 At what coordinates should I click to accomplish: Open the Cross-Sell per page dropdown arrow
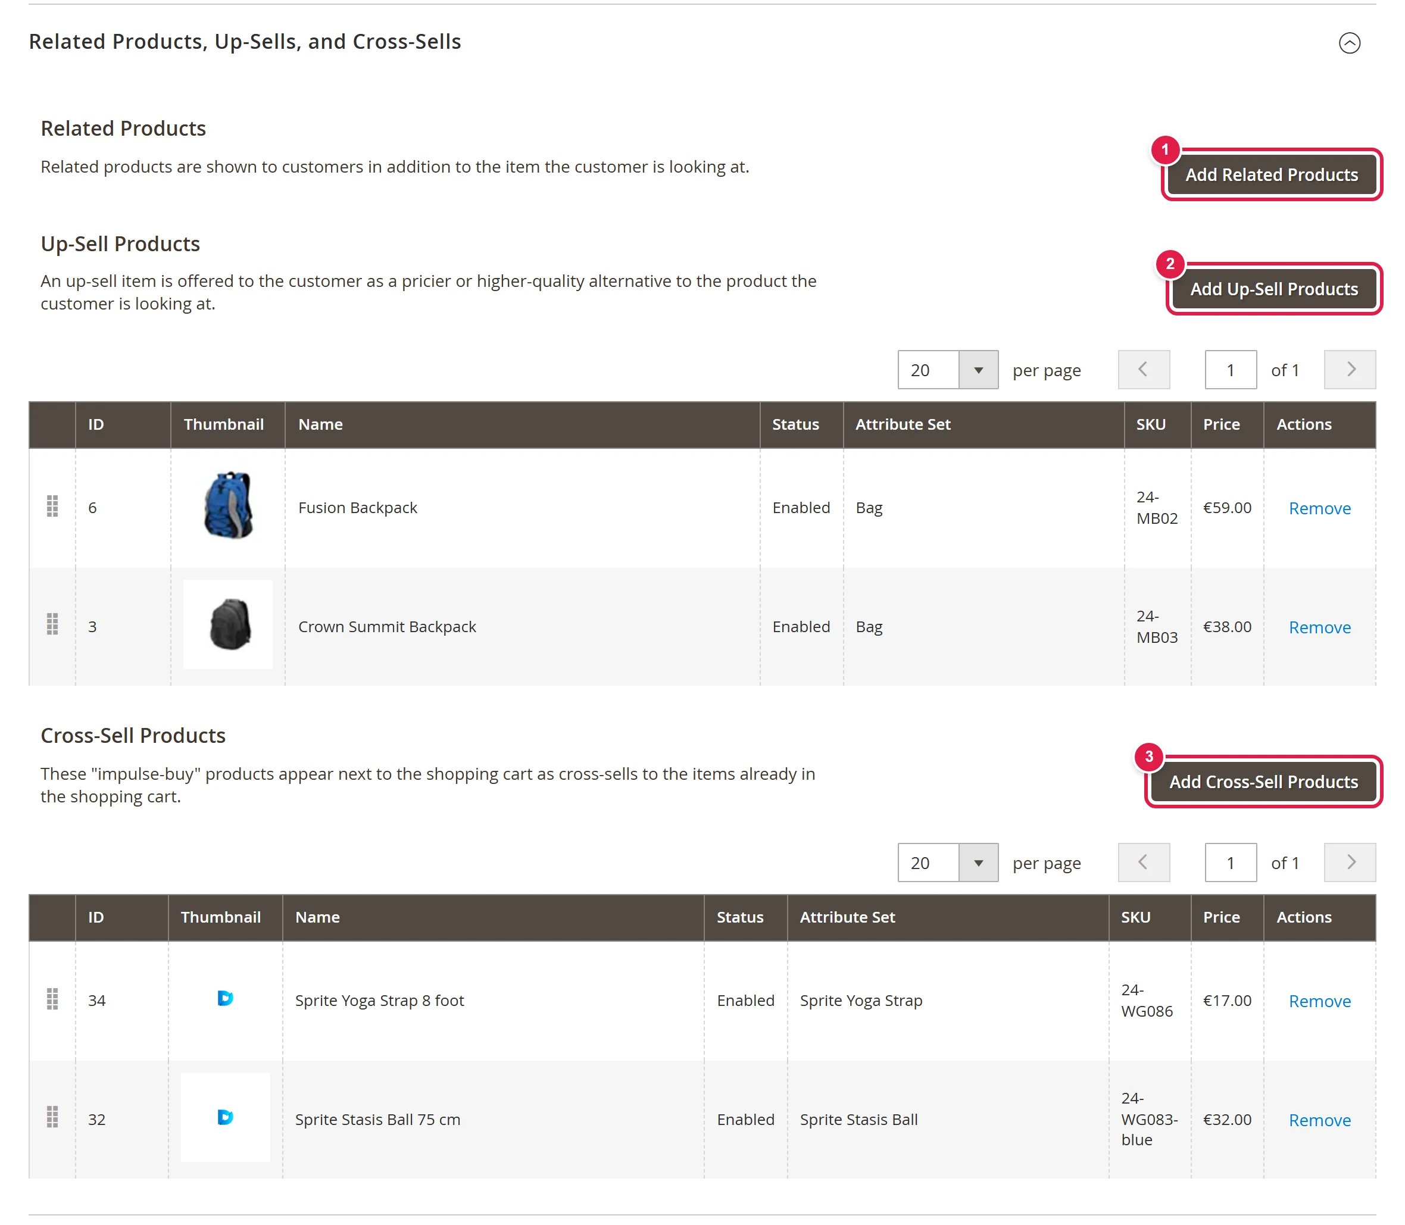(978, 862)
